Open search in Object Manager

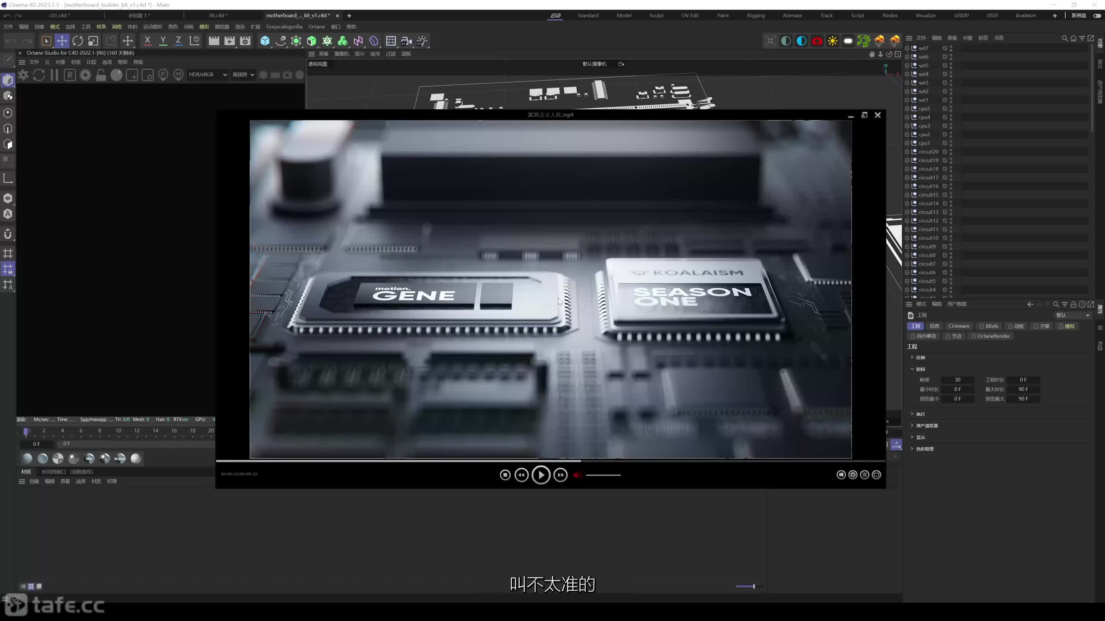(1064, 38)
